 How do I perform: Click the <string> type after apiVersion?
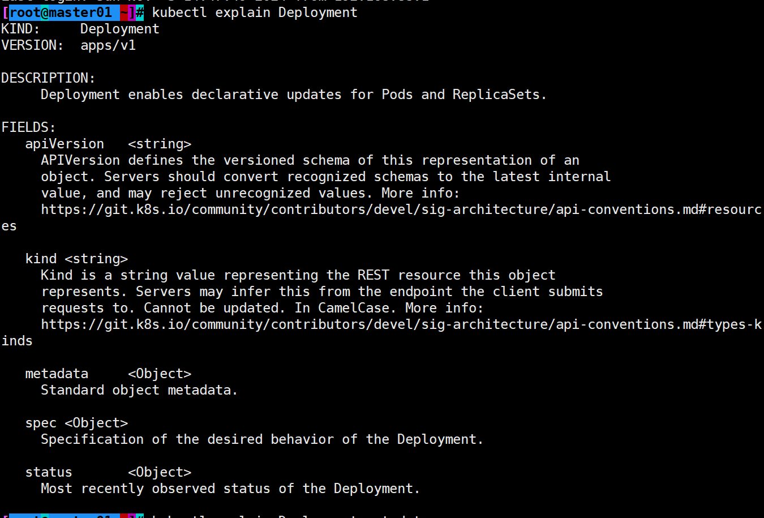[x=160, y=144]
